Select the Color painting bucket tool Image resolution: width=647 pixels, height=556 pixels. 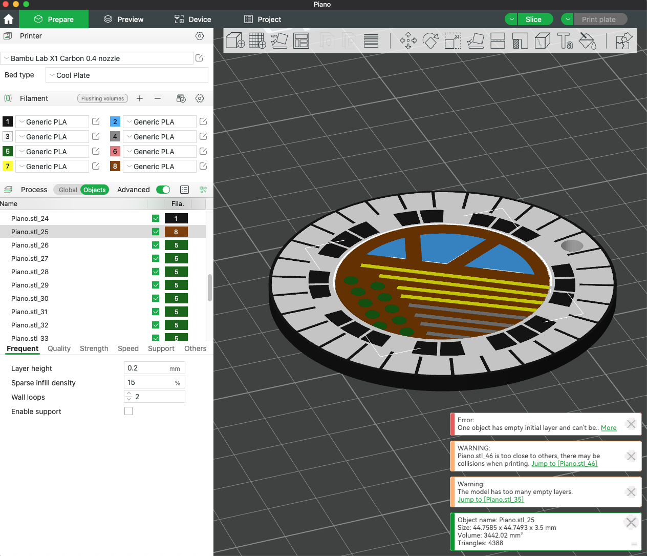point(588,40)
